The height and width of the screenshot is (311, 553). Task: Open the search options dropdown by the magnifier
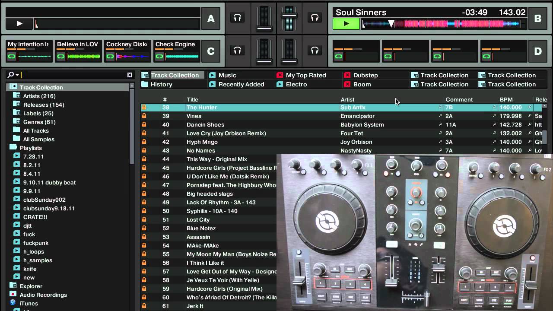click(13, 75)
